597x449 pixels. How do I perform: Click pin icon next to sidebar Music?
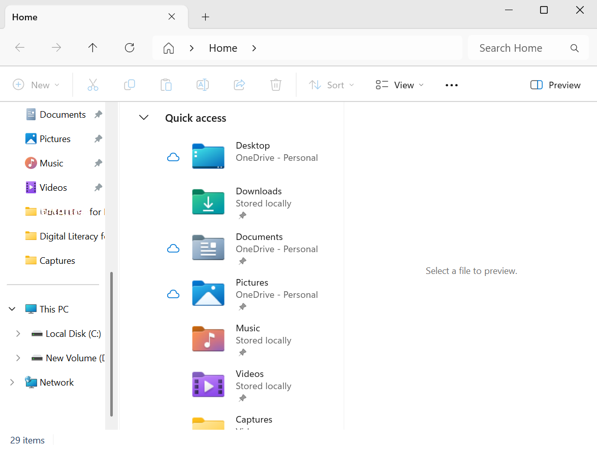coord(98,163)
